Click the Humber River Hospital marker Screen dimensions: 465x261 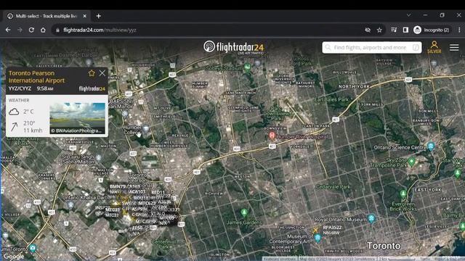tap(272, 136)
